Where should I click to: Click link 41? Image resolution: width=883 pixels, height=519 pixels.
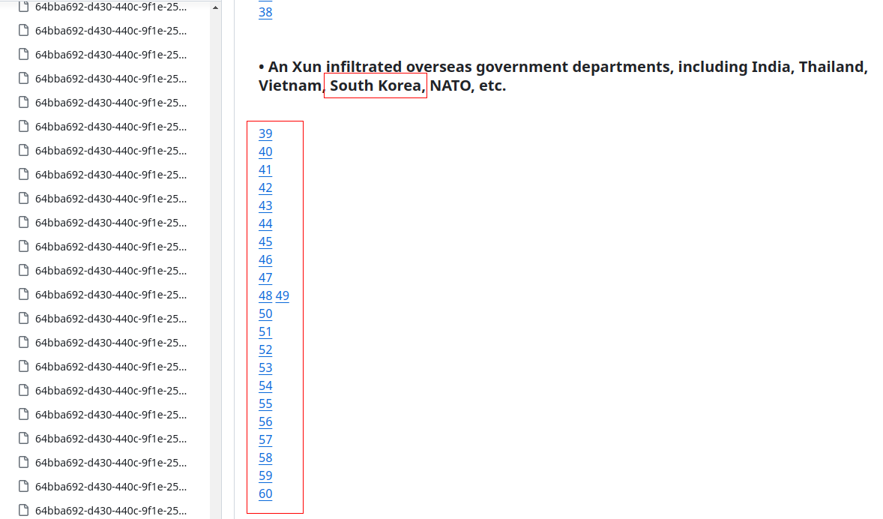265,169
